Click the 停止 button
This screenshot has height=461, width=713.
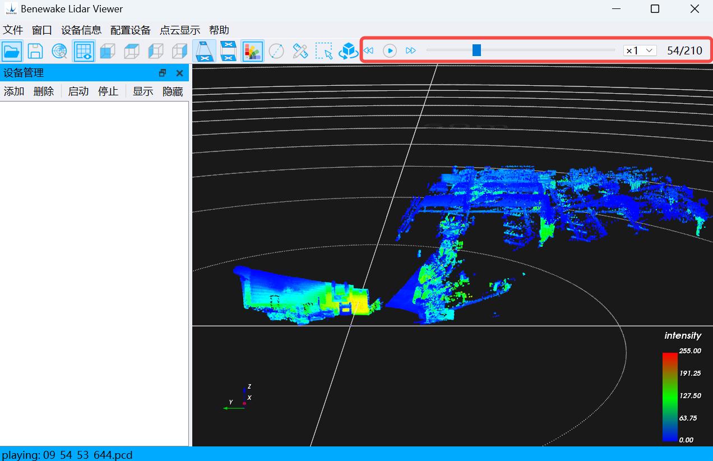(108, 91)
